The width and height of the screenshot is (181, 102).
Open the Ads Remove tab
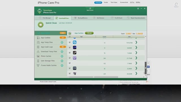[99, 18]
